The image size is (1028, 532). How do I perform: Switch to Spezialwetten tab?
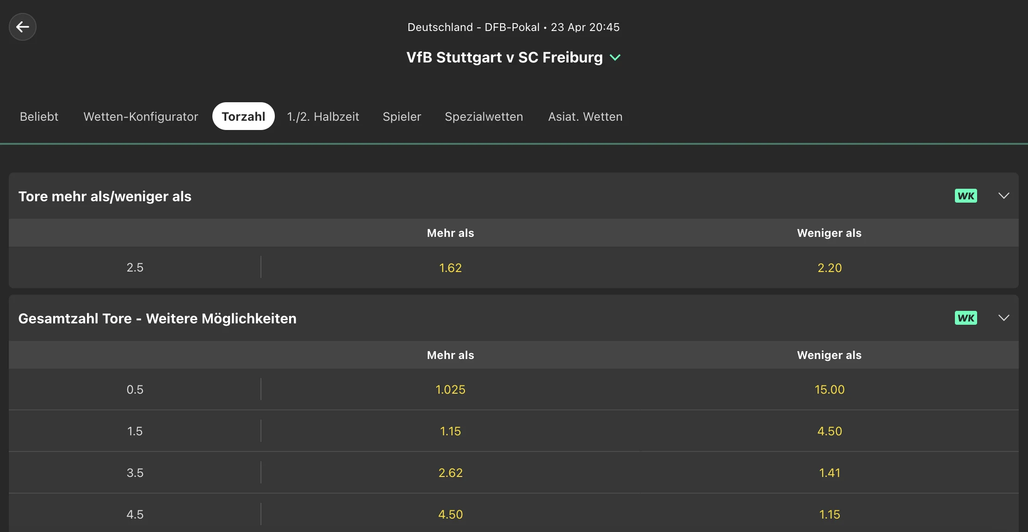[x=484, y=117]
